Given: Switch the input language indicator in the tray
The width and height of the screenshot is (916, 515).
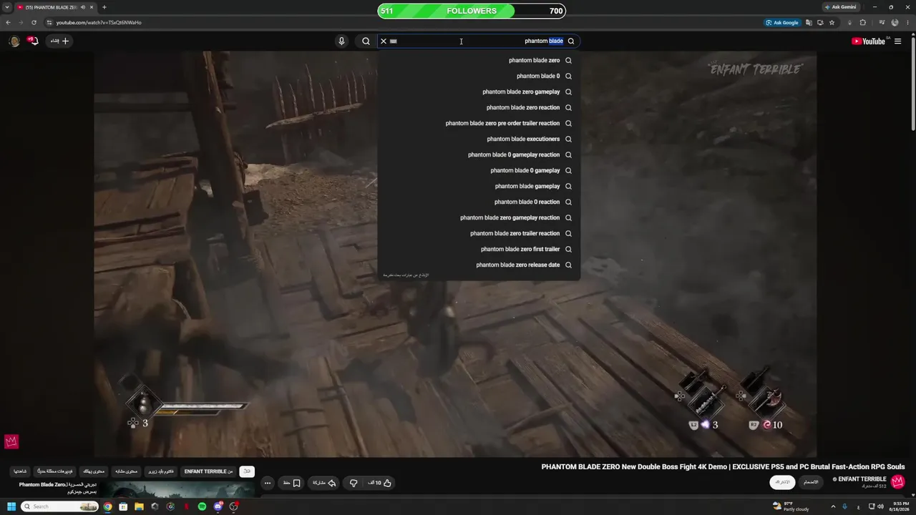Looking at the screenshot, I should 858,506.
